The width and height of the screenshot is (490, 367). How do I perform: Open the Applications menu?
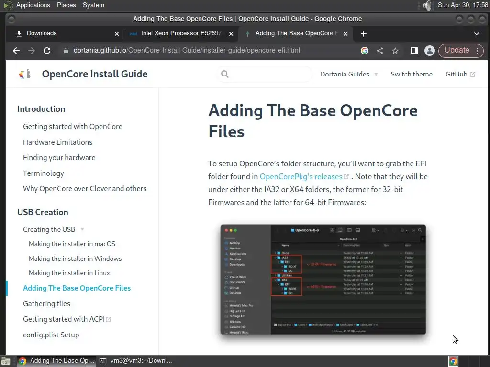coord(33,5)
